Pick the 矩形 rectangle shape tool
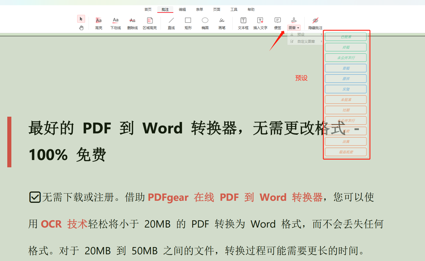This screenshot has height=261, width=425. (188, 24)
